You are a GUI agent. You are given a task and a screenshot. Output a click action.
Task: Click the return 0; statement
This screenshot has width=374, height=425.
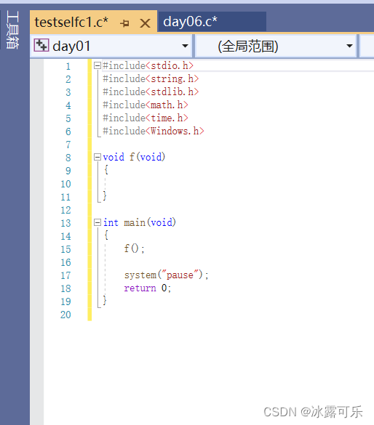click(x=148, y=288)
